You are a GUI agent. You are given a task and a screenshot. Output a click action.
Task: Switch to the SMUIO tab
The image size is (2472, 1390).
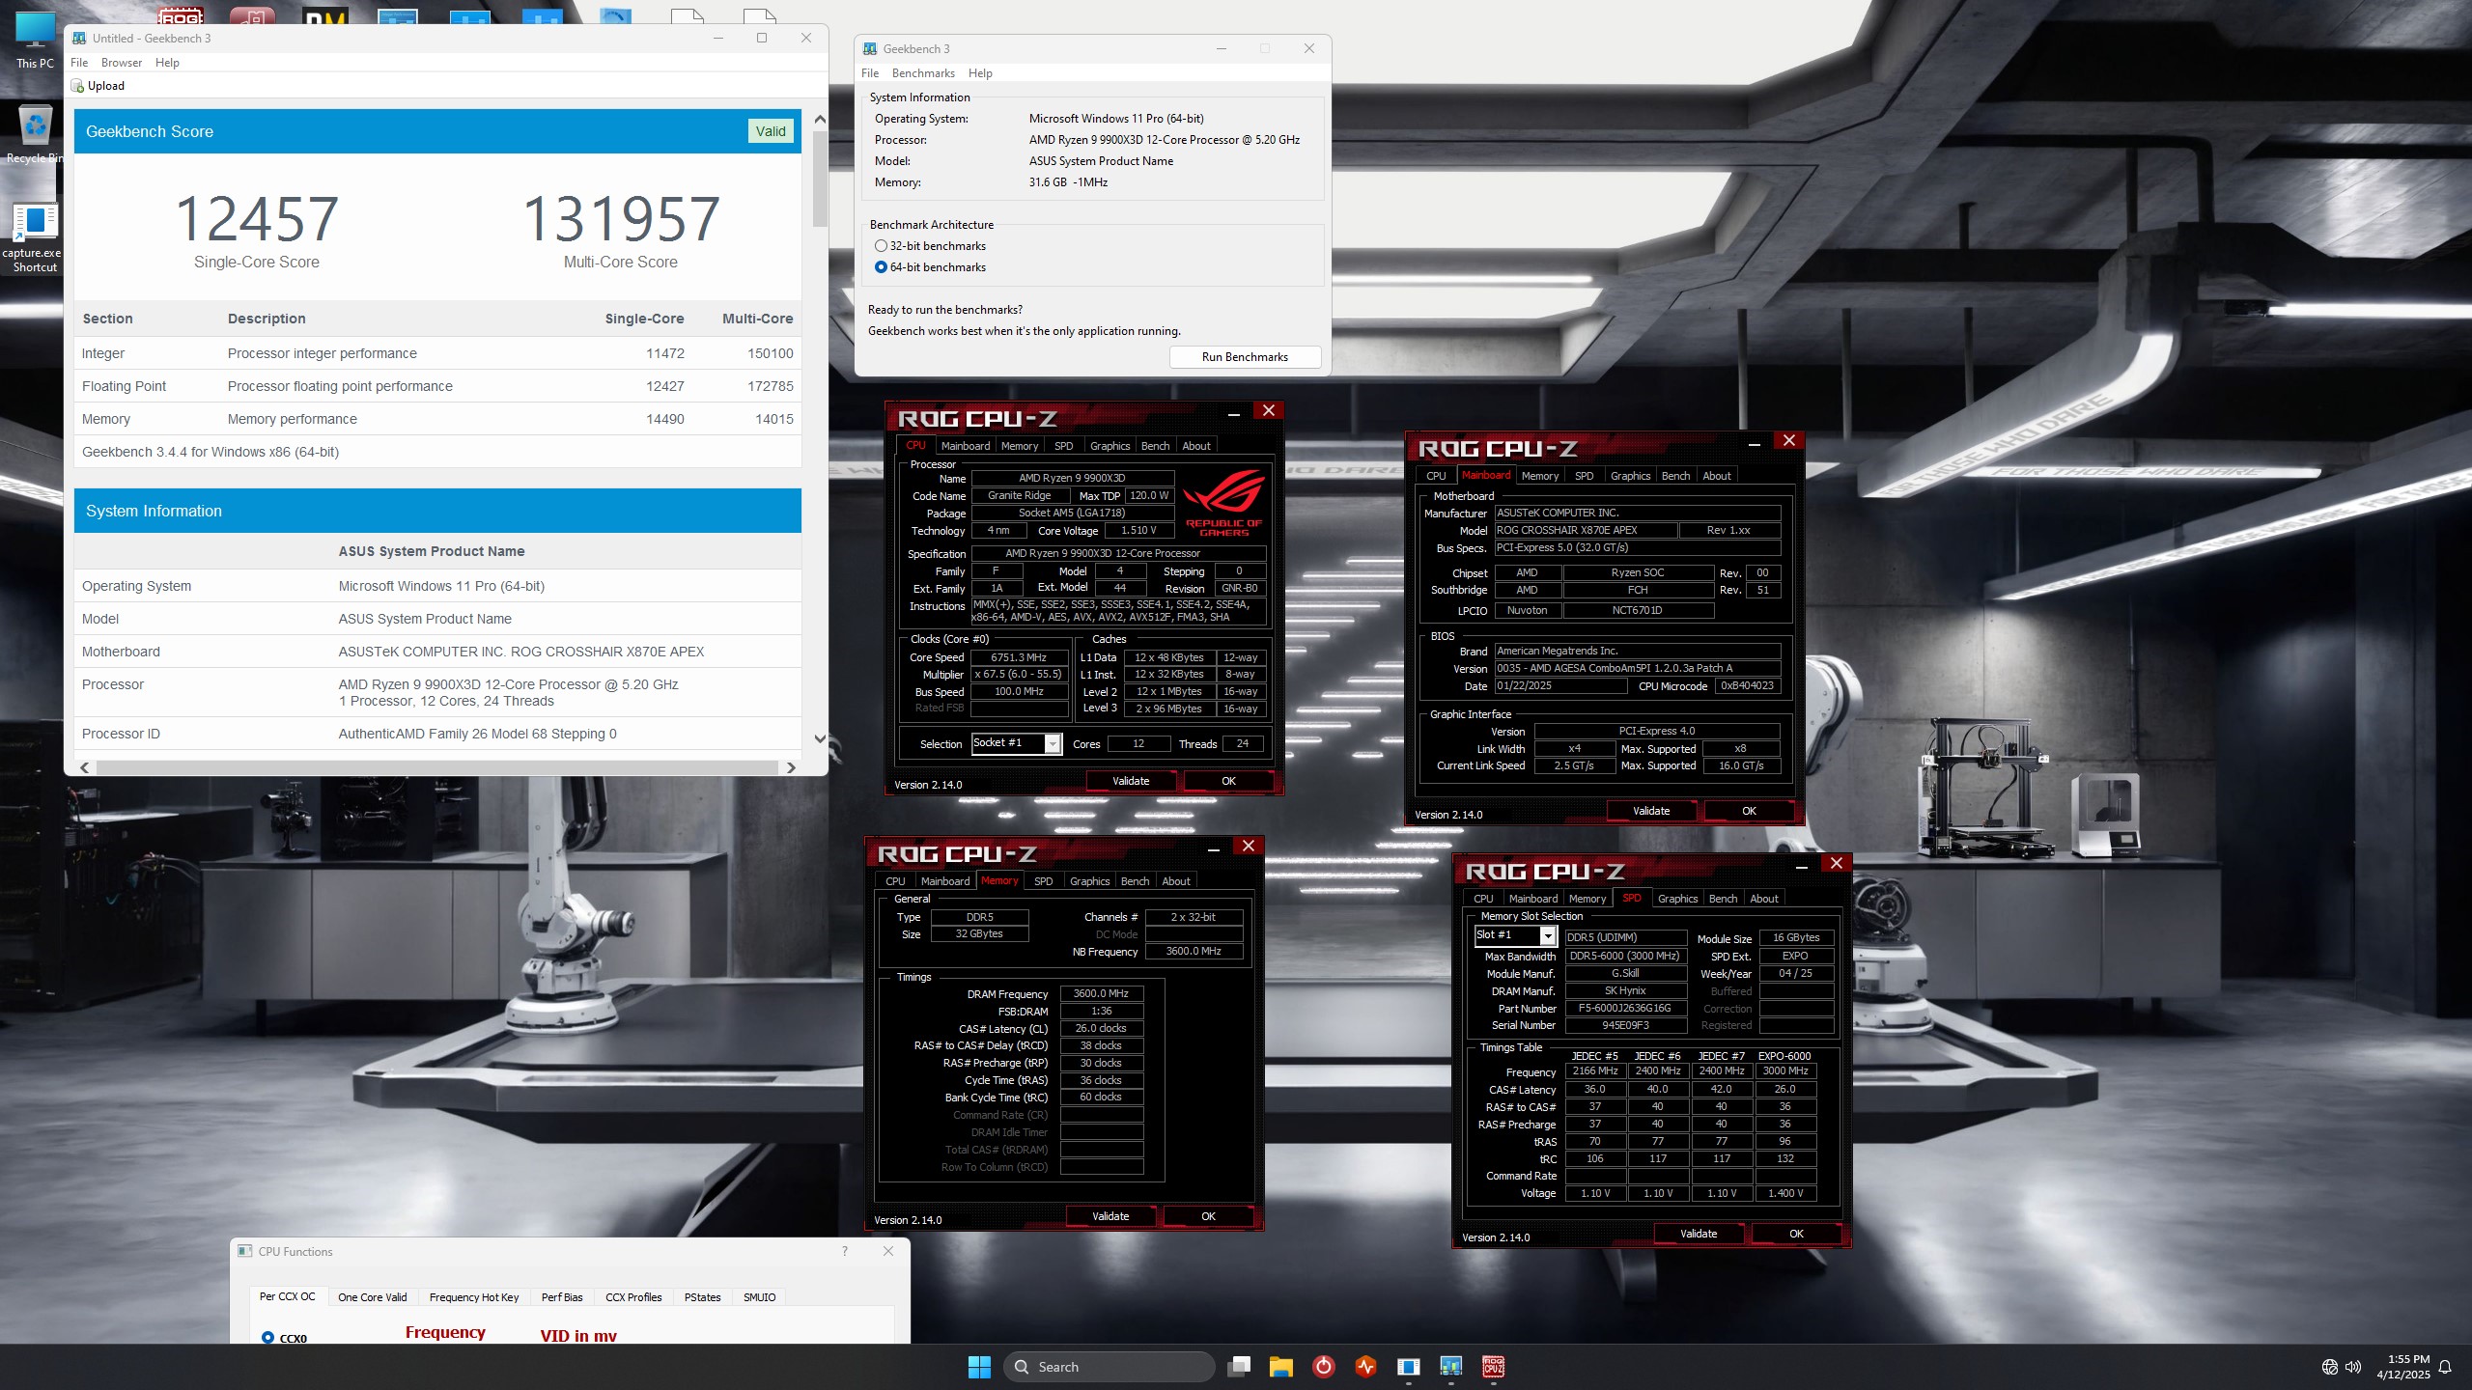[x=760, y=1297]
